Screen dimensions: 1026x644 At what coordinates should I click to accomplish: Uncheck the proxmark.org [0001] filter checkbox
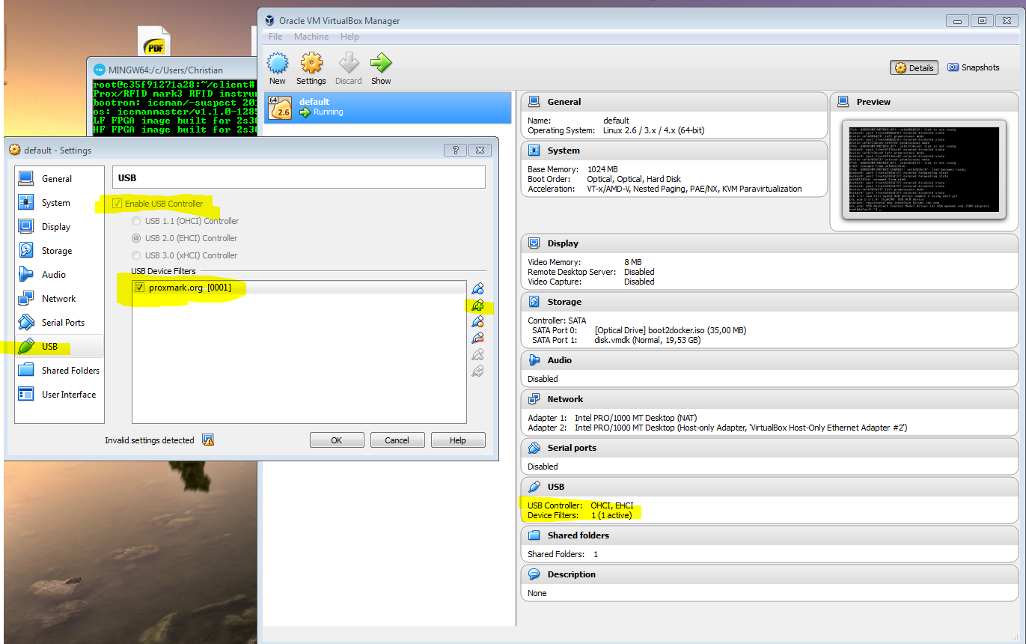[x=139, y=288]
